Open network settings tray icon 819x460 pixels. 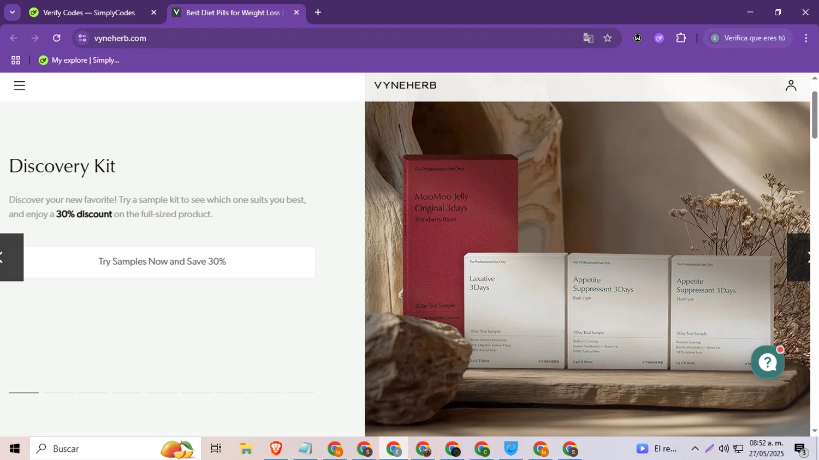tap(738, 449)
